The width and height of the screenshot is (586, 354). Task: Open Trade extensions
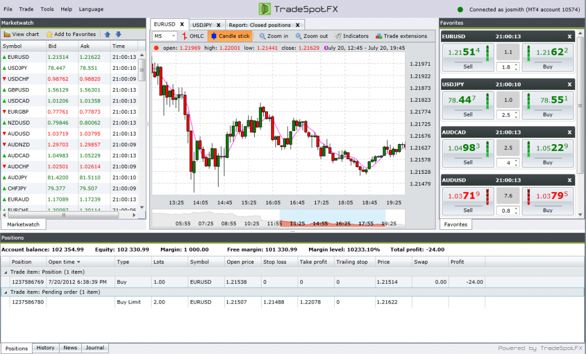click(401, 36)
